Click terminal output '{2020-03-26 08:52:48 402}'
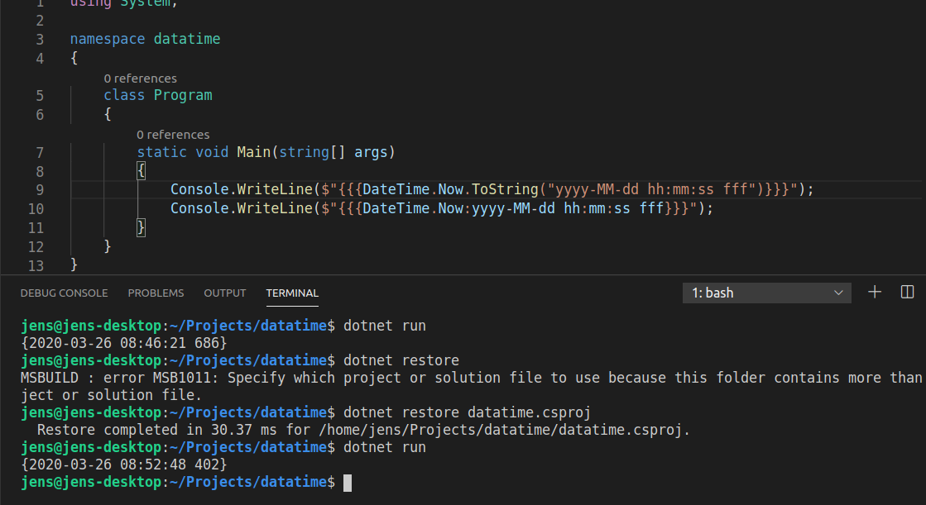The image size is (926, 505). click(123, 465)
